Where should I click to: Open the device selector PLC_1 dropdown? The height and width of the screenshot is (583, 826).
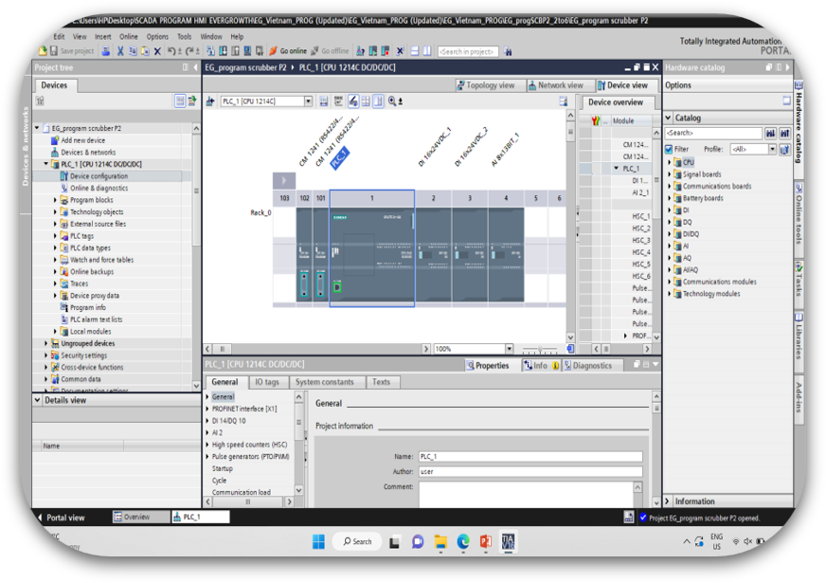[308, 100]
